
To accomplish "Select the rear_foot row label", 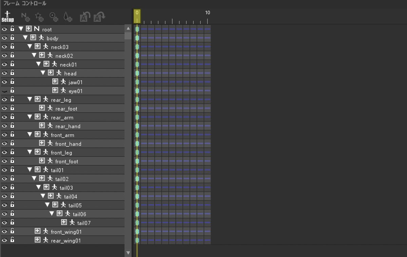I will 66,109.
